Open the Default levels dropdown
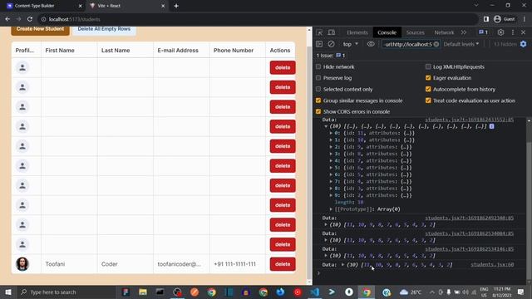This screenshot has height=299, width=532. (461, 44)
